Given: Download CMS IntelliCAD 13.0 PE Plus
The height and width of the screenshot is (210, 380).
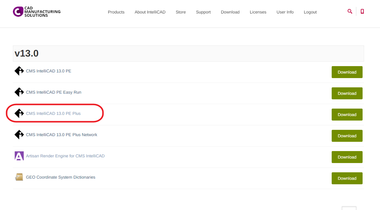Looking at the screenshot, I should tap(347, 115).
